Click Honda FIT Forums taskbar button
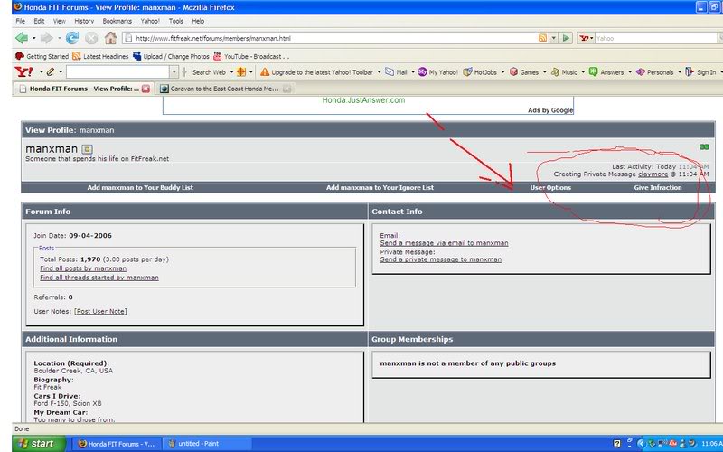This screenshot has height=452, width=723. 116,444
